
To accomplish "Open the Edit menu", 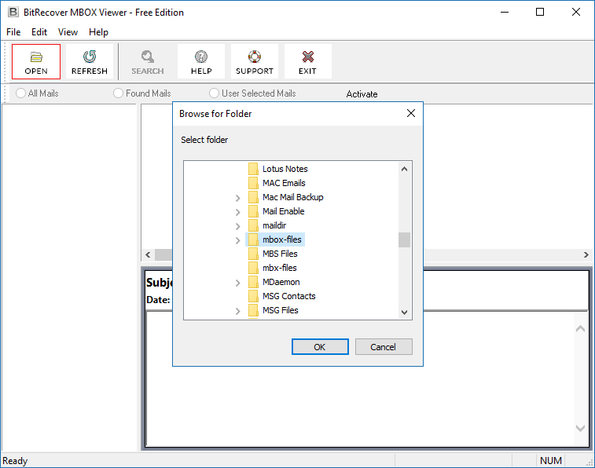I will (39, 32).
